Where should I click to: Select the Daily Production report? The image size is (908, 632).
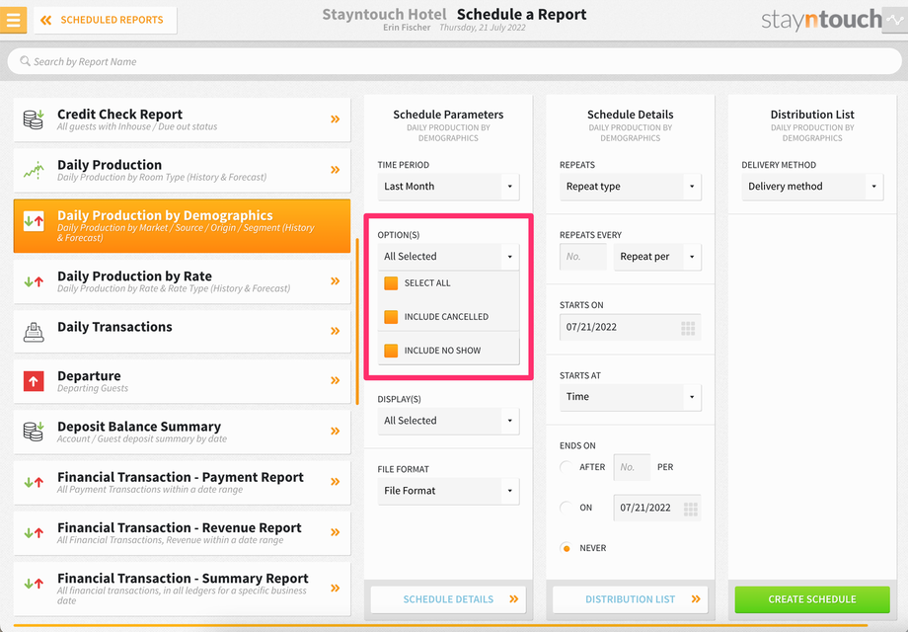[182, 170]
